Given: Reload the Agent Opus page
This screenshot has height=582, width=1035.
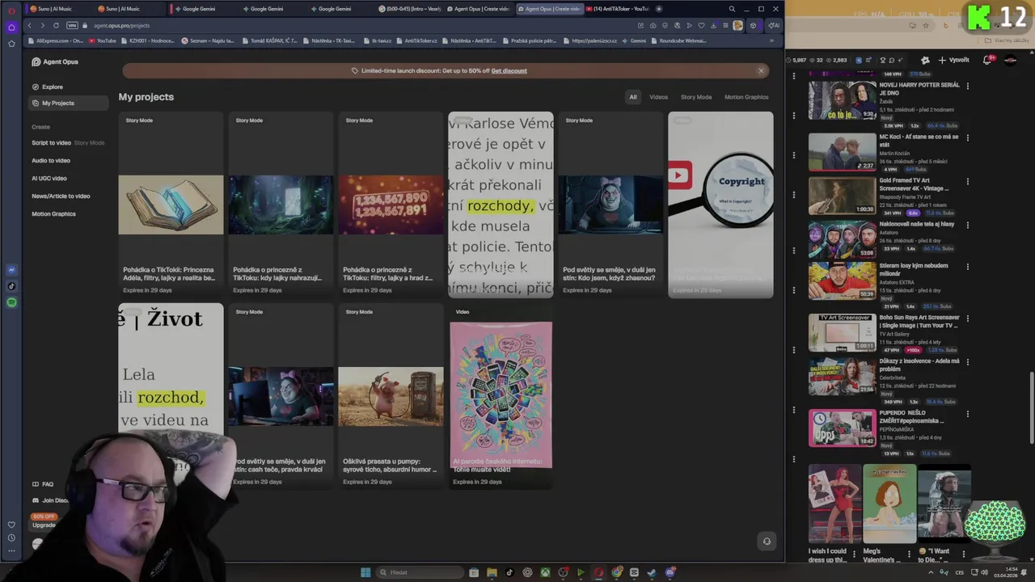Looking at the screenshot, I should click(56, 25).
